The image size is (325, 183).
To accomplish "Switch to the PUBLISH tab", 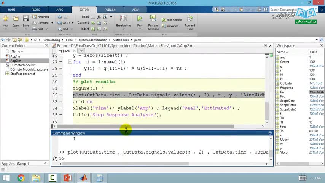I will pos(110,10).
